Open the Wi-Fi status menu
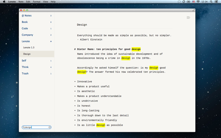 click(198, 2)
